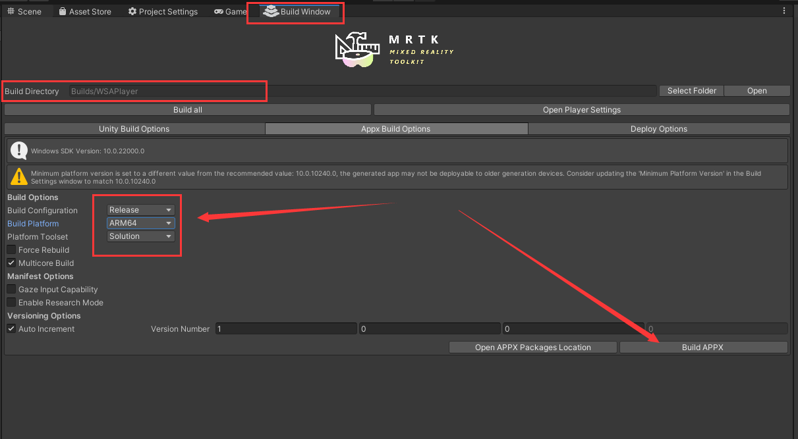
Task: Click the Build APPX button
Action: (x=702, y=348)
